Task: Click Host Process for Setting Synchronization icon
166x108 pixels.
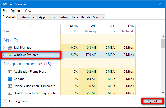Action: pos(10,93)
